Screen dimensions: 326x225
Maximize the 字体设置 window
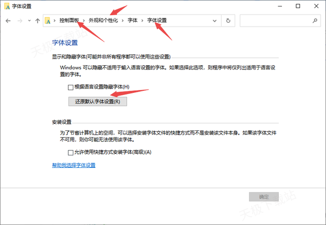298,6
